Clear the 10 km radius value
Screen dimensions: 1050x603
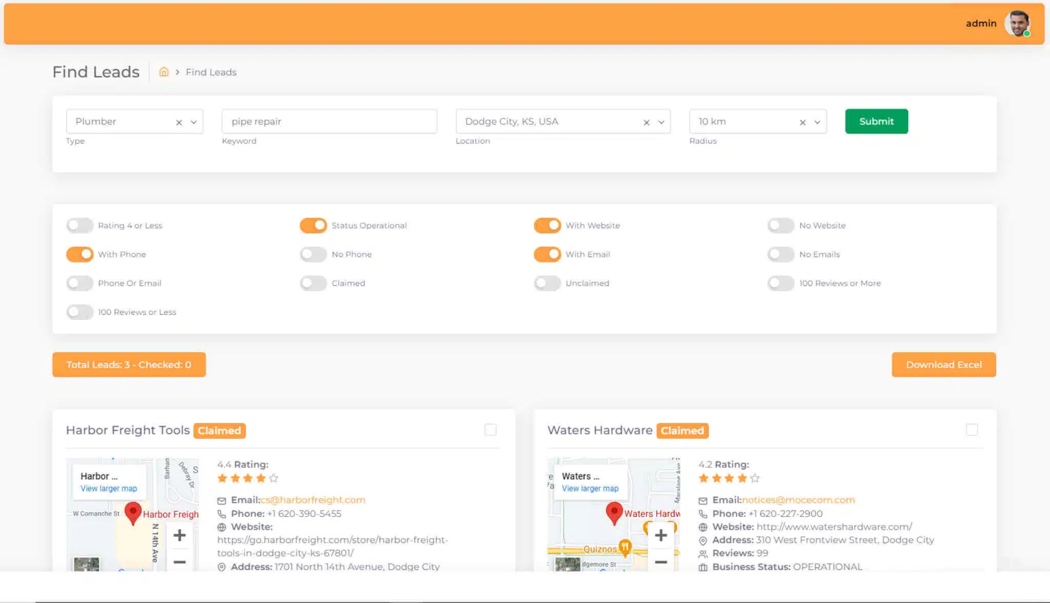pos(802,122)
